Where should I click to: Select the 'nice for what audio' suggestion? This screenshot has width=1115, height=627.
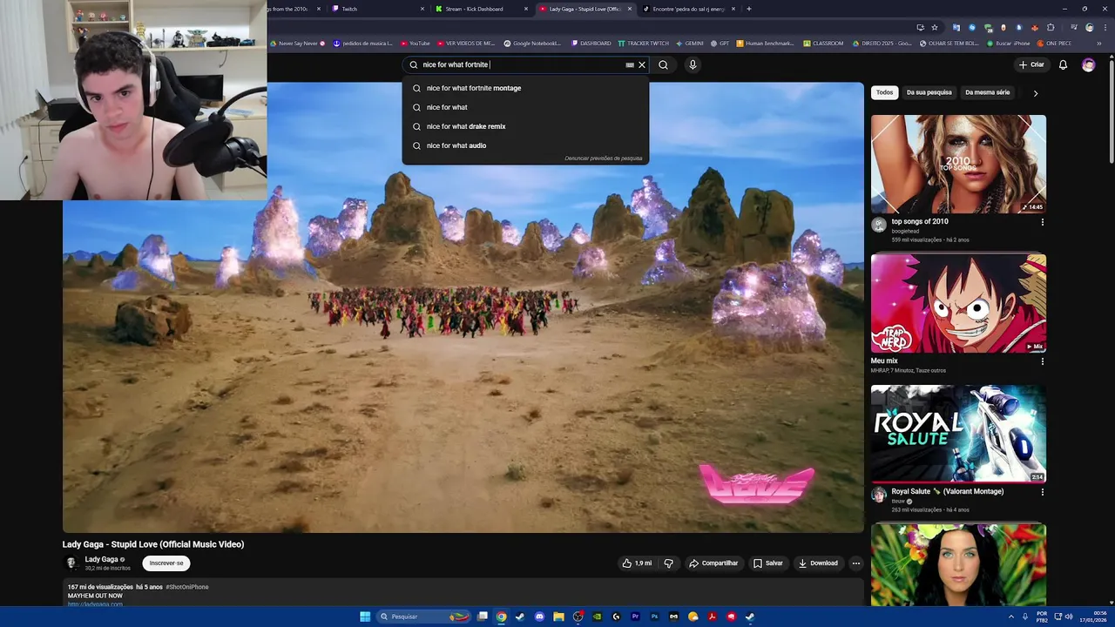point(525,145)
